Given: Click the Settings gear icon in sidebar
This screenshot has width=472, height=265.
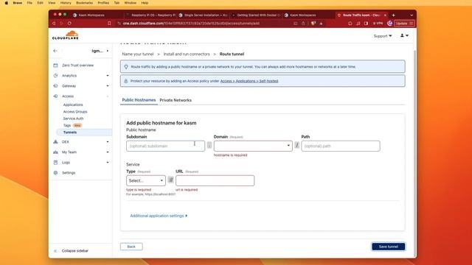Looking at the screenshot, I should (x=55, y=173).
